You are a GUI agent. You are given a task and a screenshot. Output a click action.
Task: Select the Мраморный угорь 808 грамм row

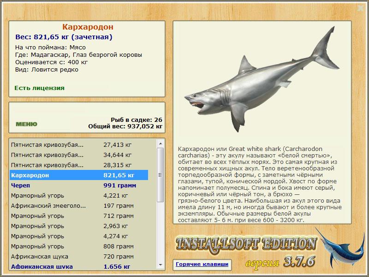pos(79,246)
